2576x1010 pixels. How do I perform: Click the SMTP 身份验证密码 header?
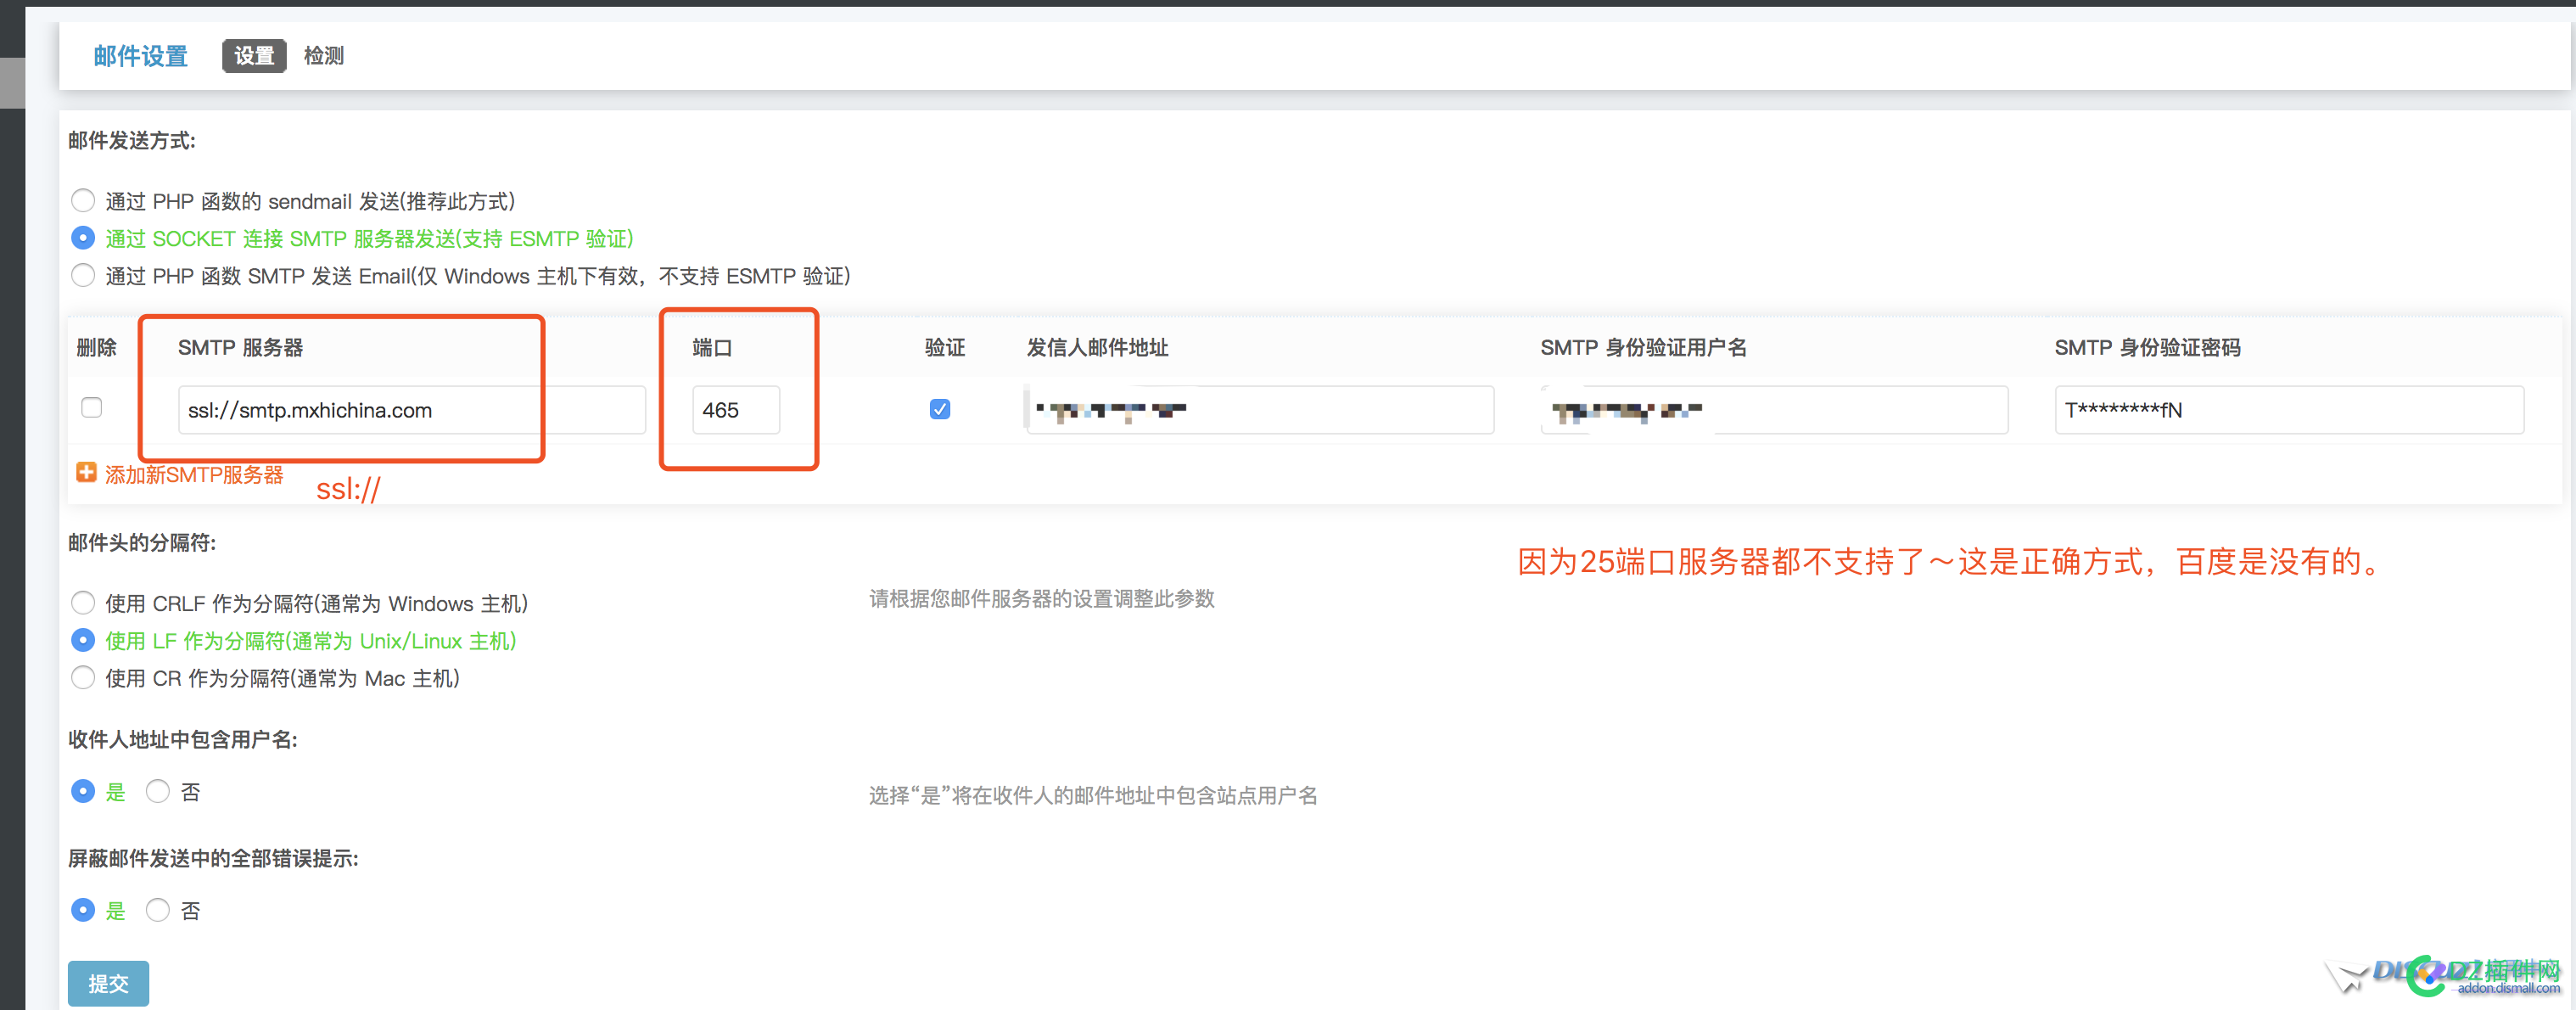[2148, 348]
